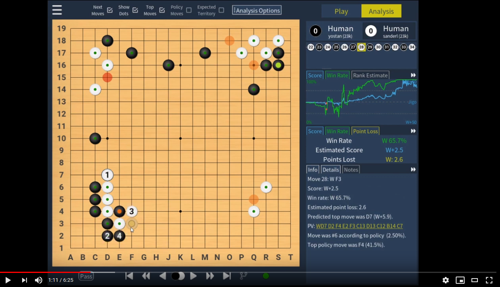Image resolution: width=500 pixels, height=287 pixels.
Task: Click the black stone numbered 4
Action: [119, 236]
